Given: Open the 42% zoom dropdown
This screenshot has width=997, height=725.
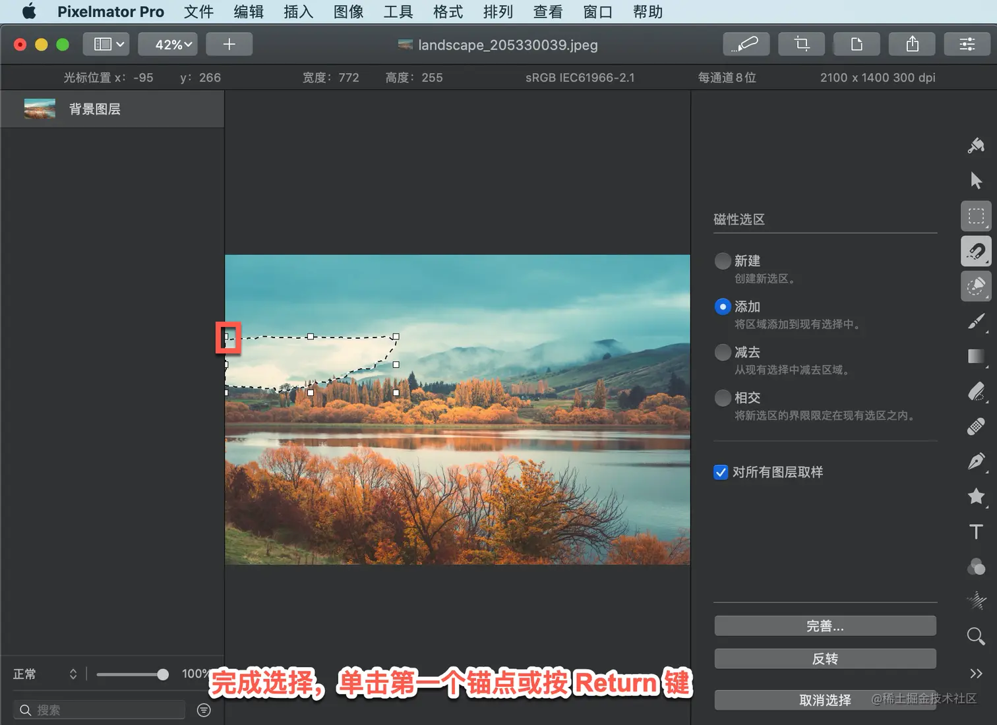Looking at the screenshot, I should (167, 44).
